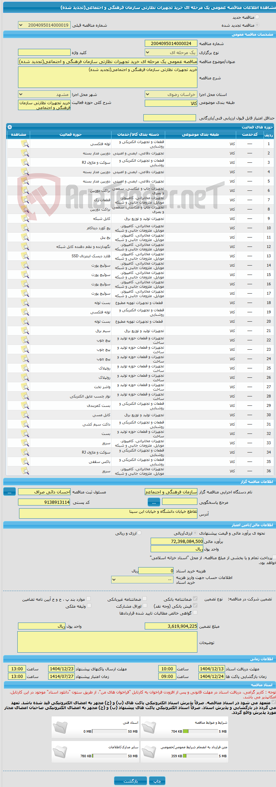Click the view icon for row 29
The height and width of the screenshot is (787, 276).
point(25,405)
